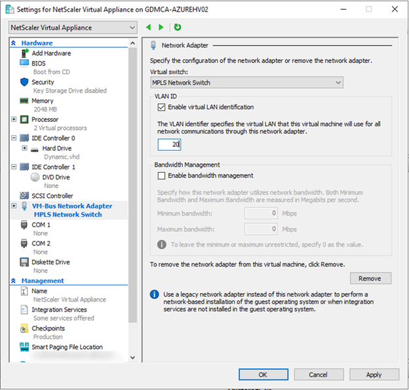Screen dimensions: 409x390
Task: Click the Add Hardware icon
Action: tap(24, 53)
